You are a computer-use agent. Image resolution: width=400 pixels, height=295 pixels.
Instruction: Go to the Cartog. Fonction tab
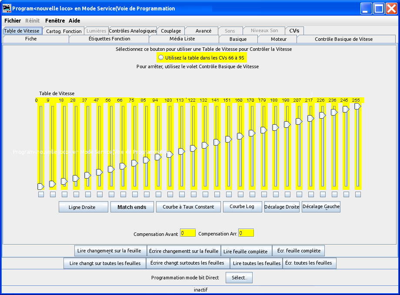pos(63,31)
